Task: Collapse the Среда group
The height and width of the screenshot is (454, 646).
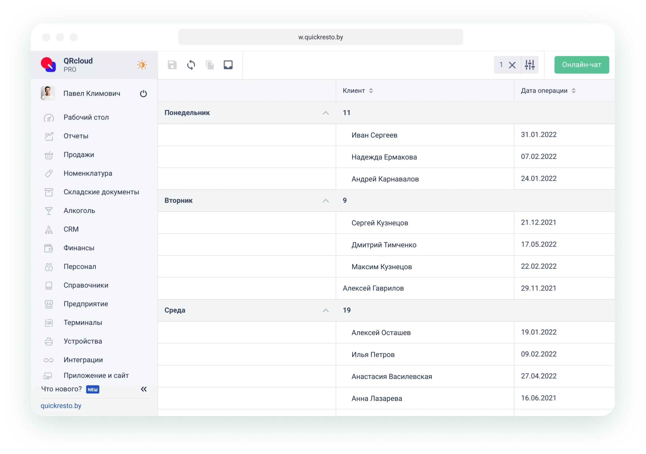Action: [326, 310]
